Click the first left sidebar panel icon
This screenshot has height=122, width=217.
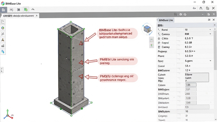tap(3, 22)
